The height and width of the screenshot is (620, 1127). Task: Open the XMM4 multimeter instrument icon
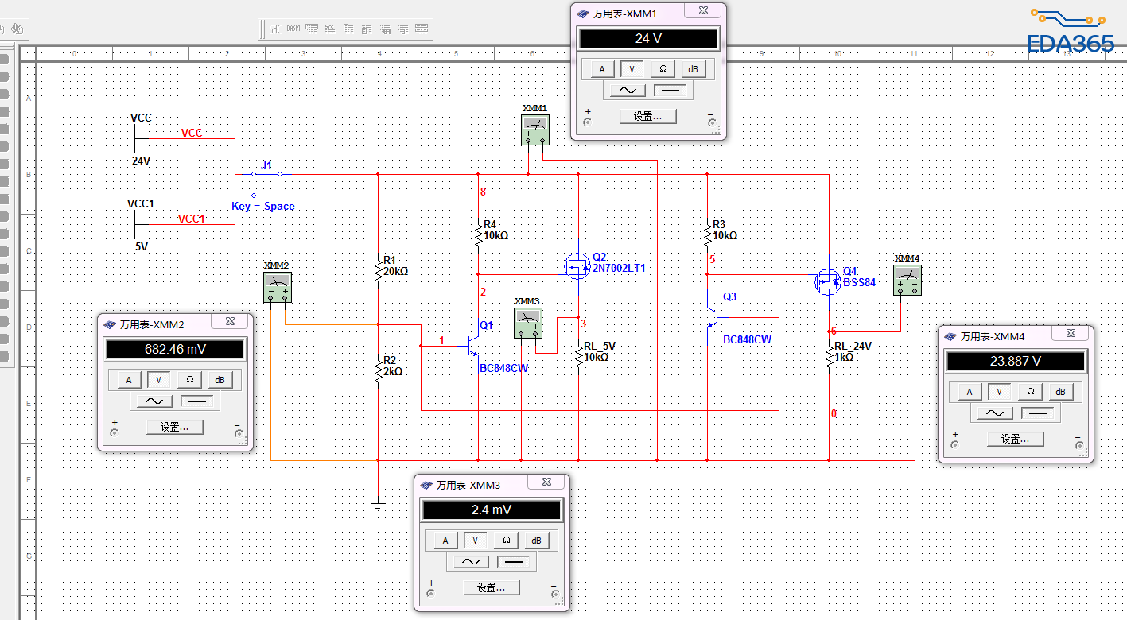[907, 280]
